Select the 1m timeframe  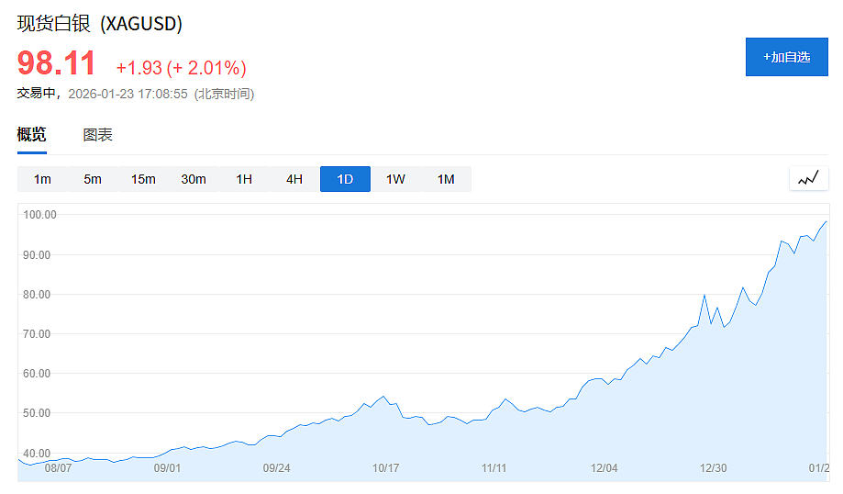pyautogui.click(x=42, y=179)
